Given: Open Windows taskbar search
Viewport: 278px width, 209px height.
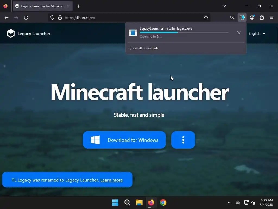Looking at the screenshot, I should point(127,202).
